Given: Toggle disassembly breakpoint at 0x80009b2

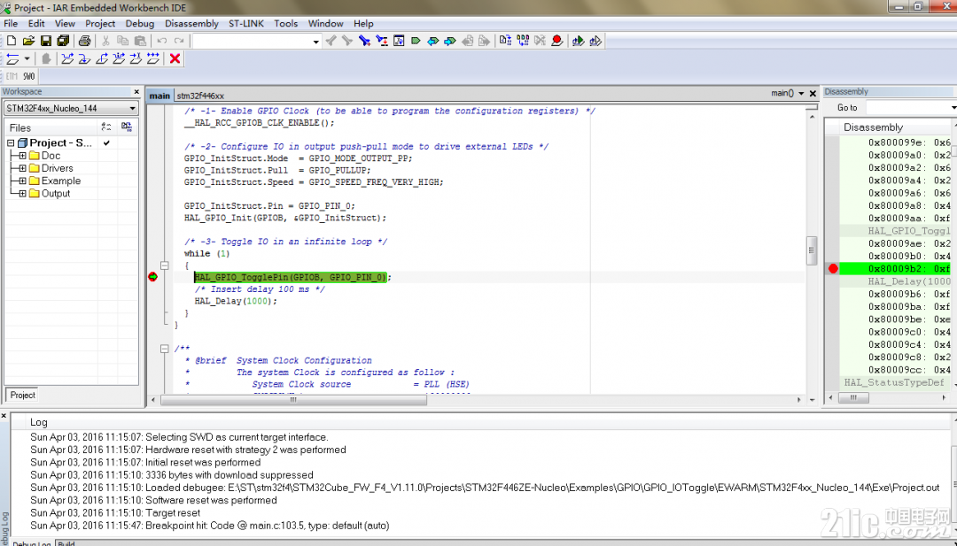Looking at the screenshot, I should pyautogui.click(x=833, y=269).
